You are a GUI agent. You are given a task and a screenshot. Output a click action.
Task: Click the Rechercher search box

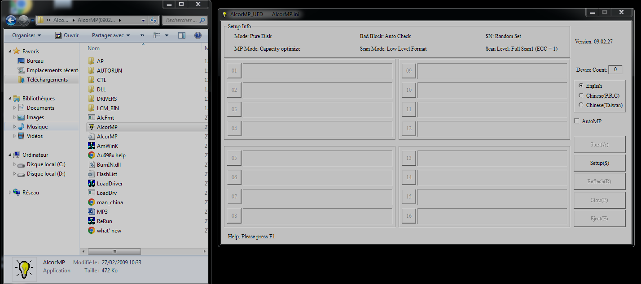coord(184,20)
